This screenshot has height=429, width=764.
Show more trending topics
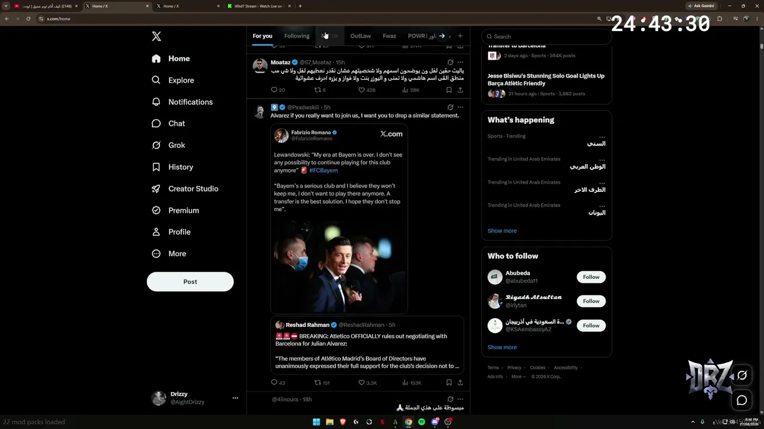click(502, 231)
